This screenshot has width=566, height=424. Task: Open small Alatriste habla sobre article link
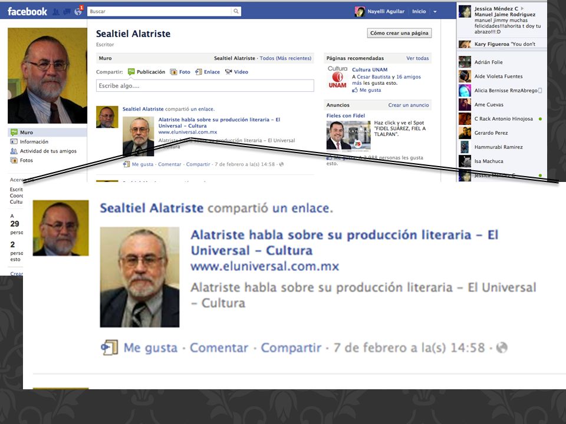(x=219, y=122)
